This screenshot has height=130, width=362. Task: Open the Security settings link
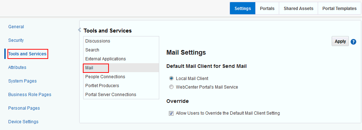16,40
